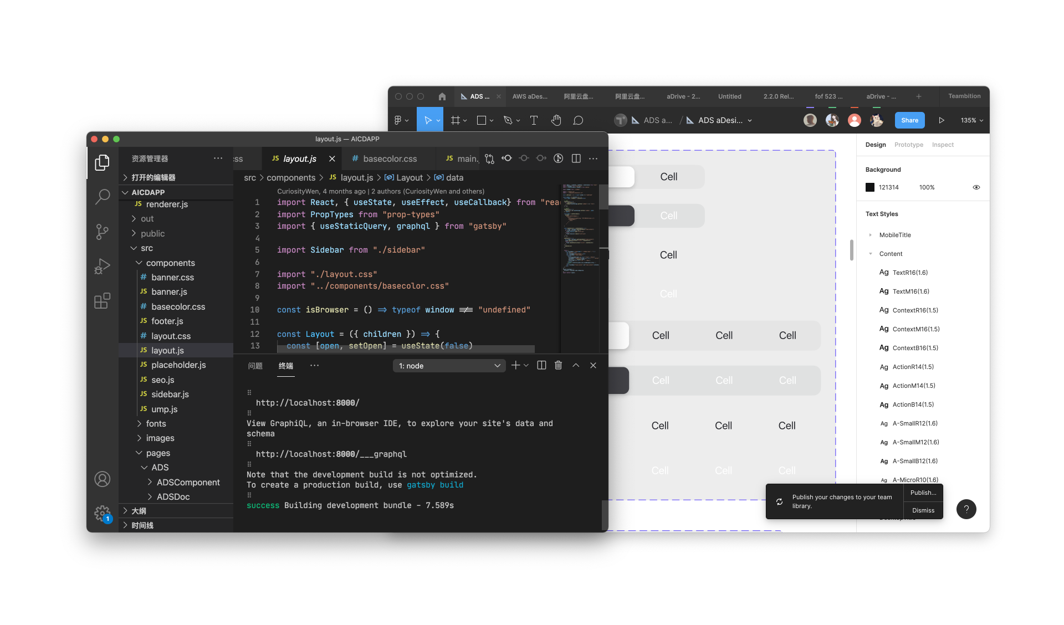This screenshot has height=625, width=1064.
Task: Click the VS Code editor minimap
Action: click(580, 229)
